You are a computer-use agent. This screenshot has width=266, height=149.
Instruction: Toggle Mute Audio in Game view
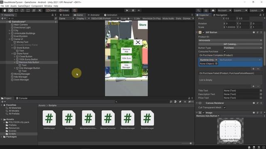[x=168, y=18]
